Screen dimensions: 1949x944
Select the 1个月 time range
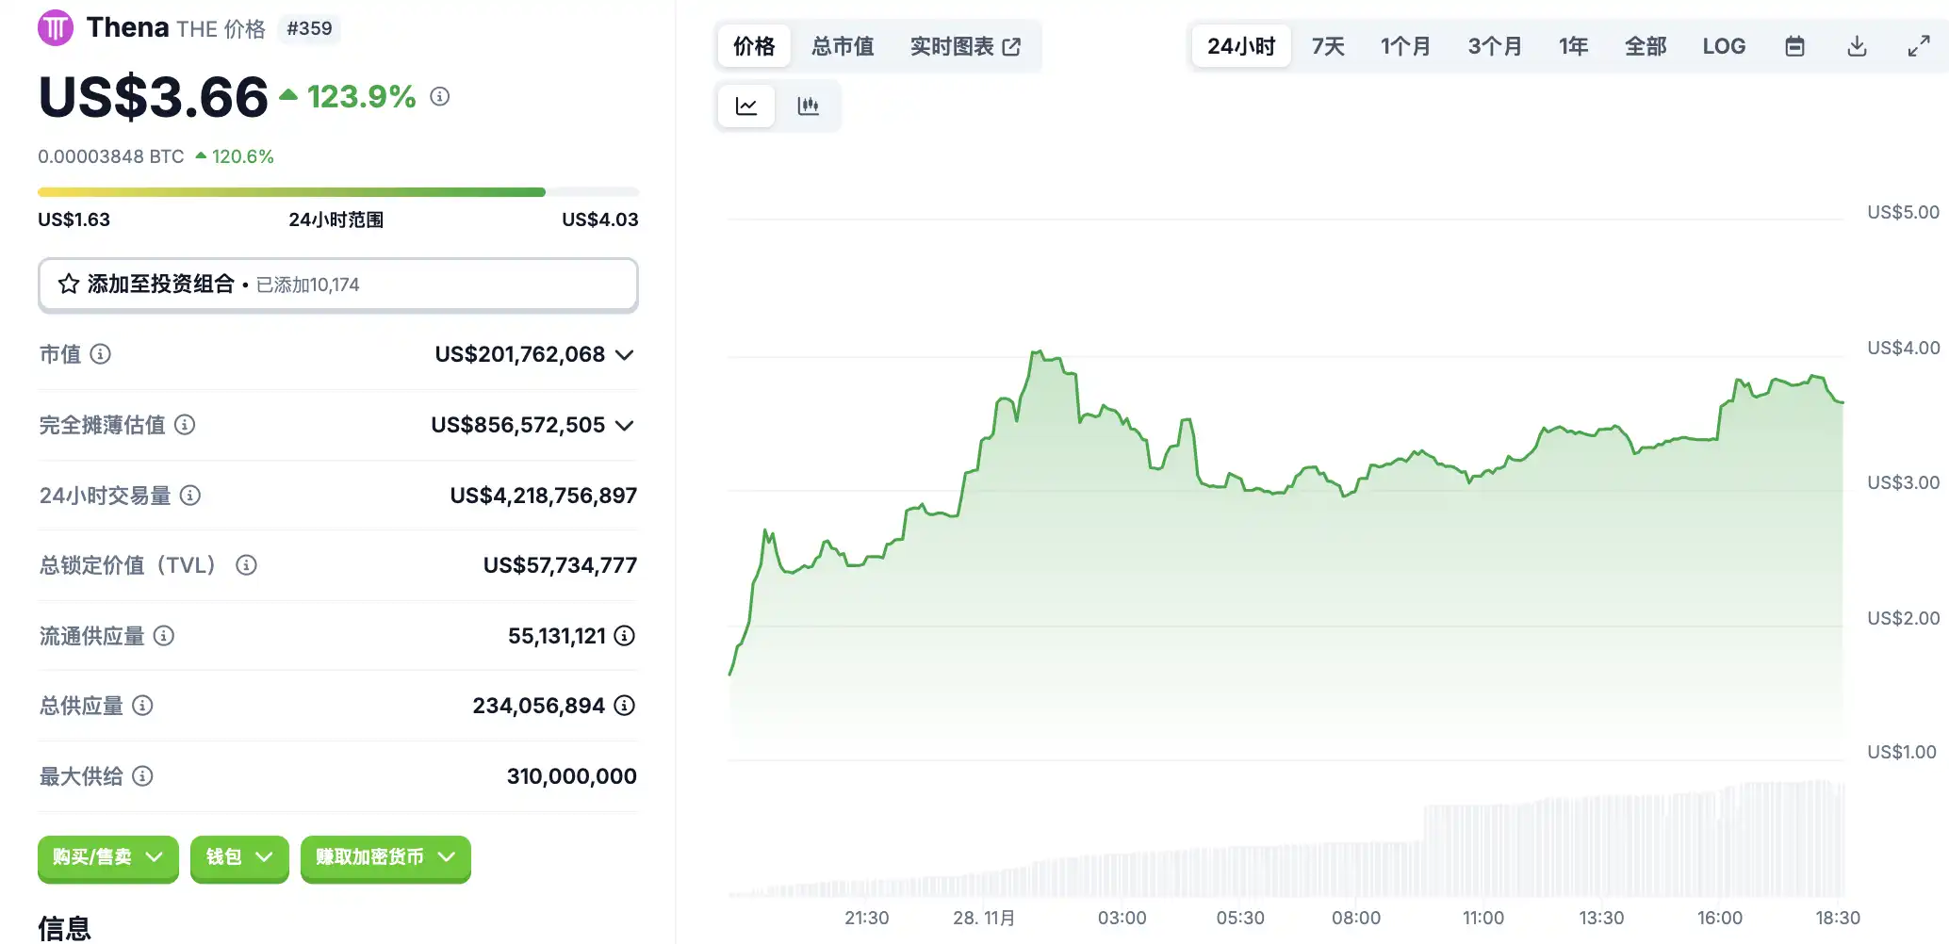coord(1405,46)
